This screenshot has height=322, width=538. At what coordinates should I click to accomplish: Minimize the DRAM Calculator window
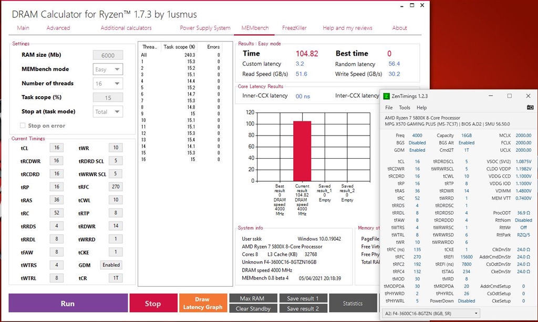click(402, 5)
